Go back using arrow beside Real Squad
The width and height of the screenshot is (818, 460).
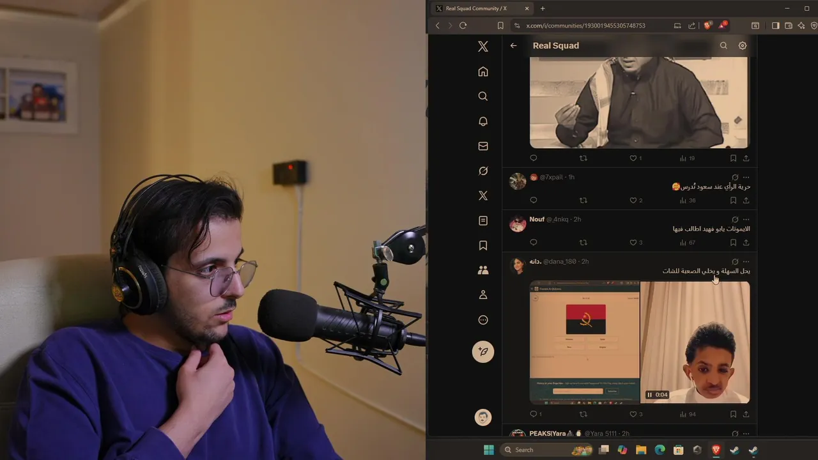(x=513, y=46)
